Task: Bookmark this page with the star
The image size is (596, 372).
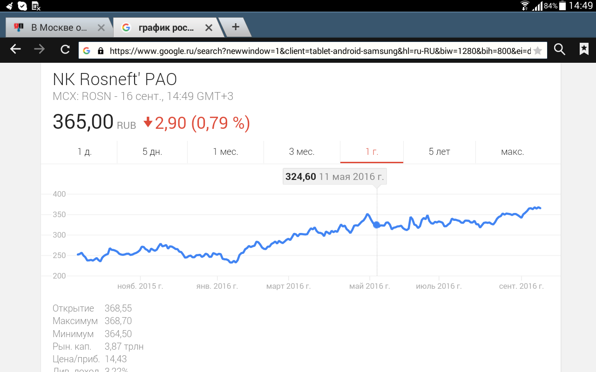Action: click(x=538, y=51)
